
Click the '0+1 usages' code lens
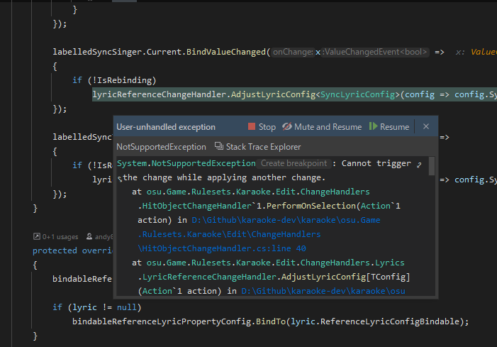(x=60, y=236)
